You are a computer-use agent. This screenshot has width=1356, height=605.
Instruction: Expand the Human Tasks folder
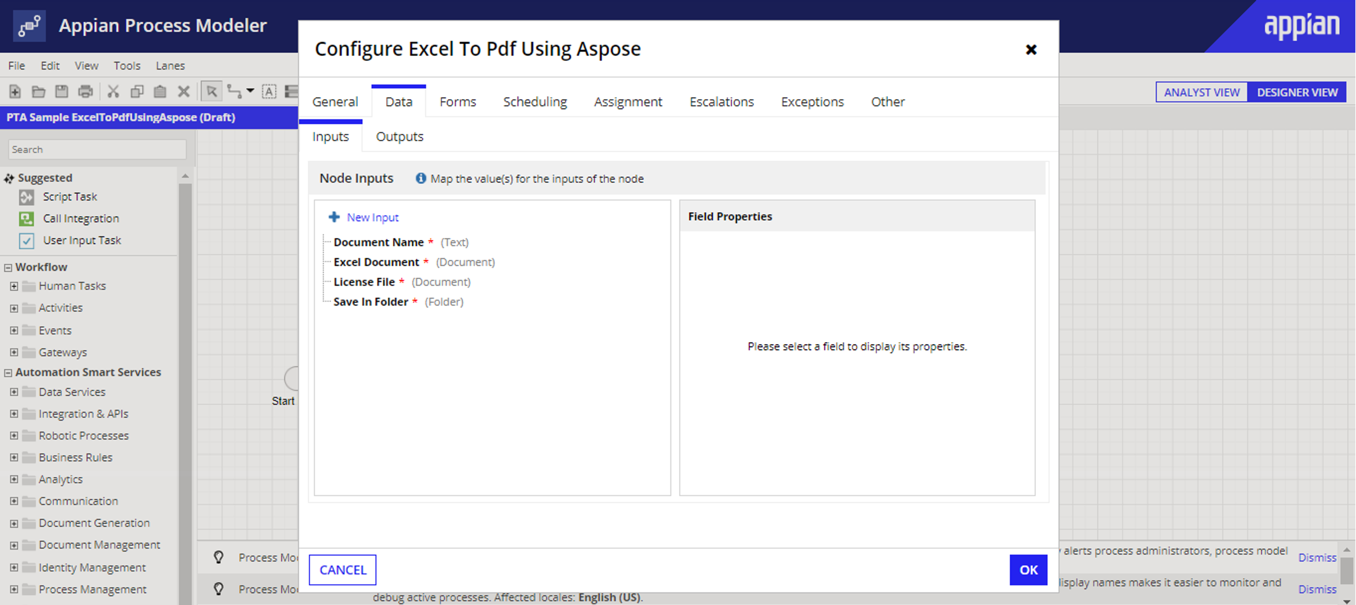pyautogui.click(x=14, y=286)
